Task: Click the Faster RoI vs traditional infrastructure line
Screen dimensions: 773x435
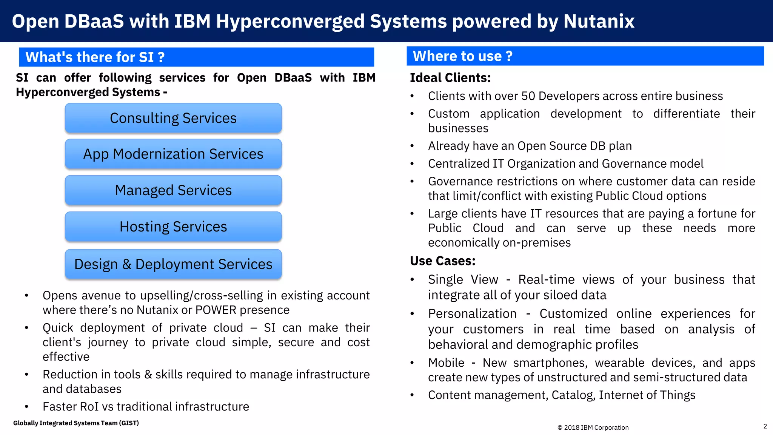Action: pyautogui.click(x=146, y=407)
